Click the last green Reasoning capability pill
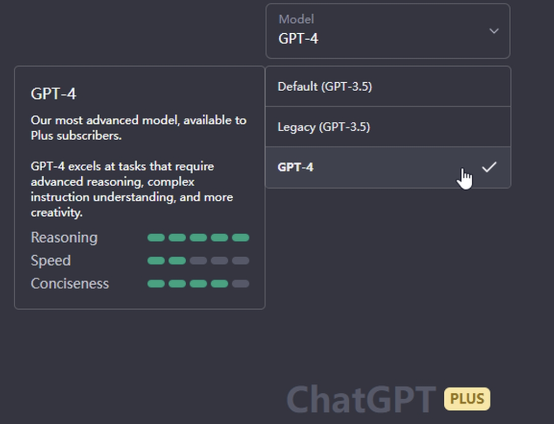The height and width of the screenshot is (424, 554). 240,238
